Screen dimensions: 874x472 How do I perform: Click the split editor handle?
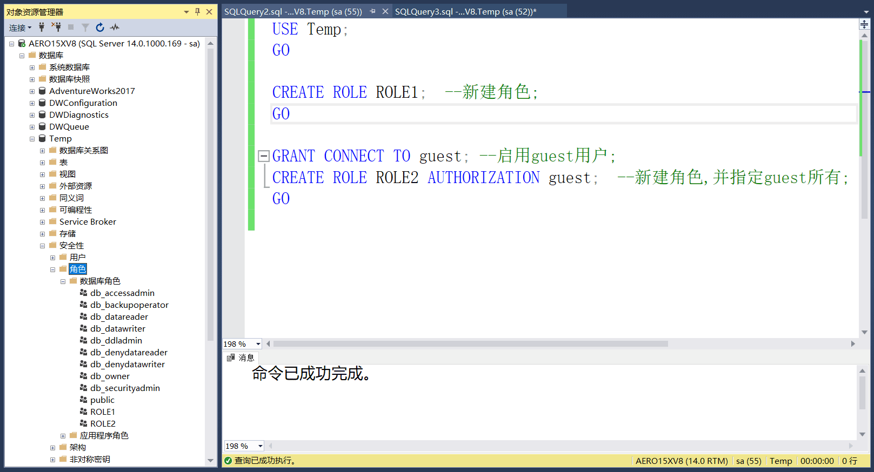(864, 24)
